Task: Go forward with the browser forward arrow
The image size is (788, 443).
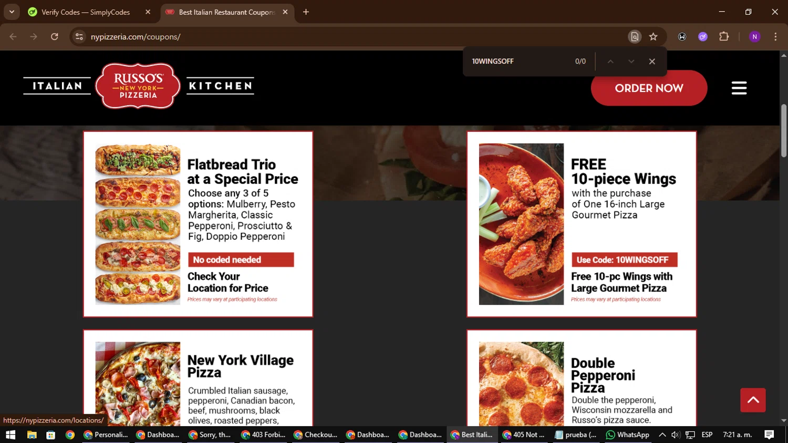Action: tap(34, 37)
